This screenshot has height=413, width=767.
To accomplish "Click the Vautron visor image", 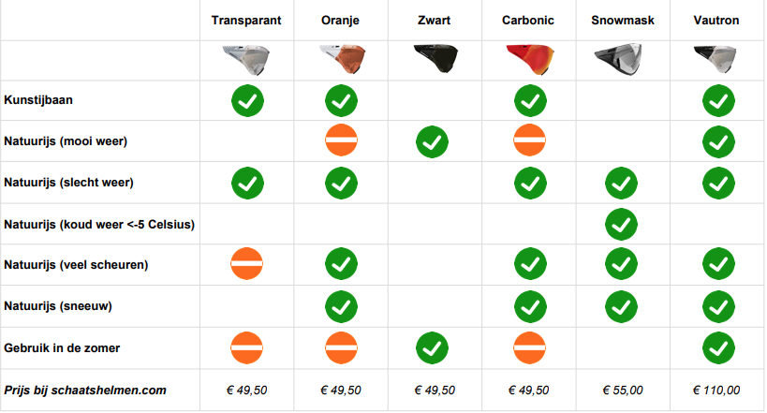I will pos(717,61).
